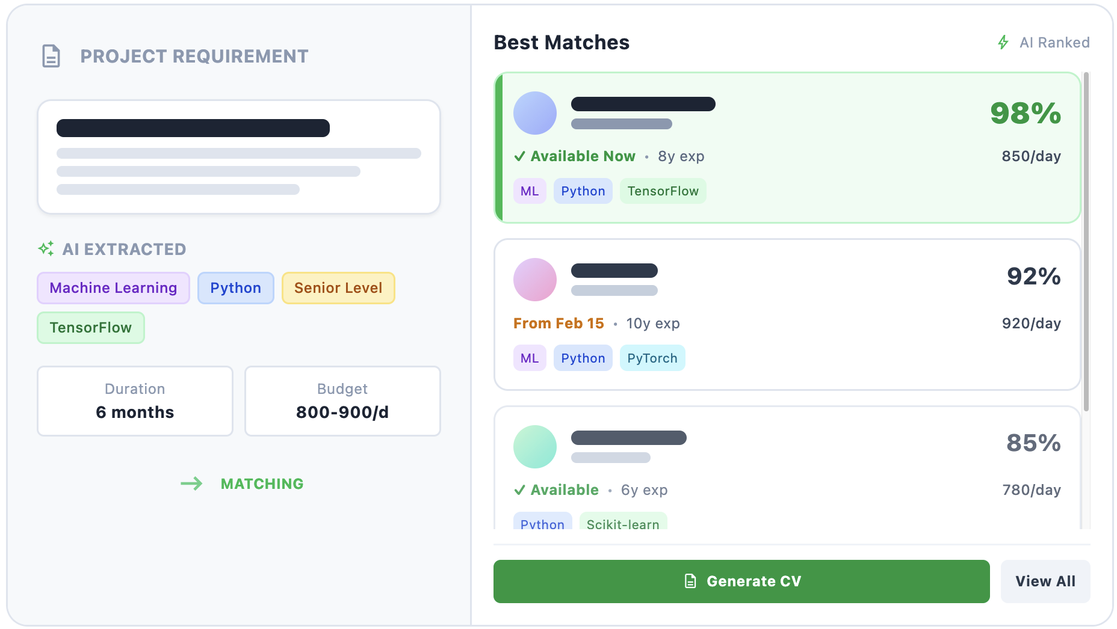
Task: Expand the Duration card showing 6 months
Action: [x=134, y=400]
